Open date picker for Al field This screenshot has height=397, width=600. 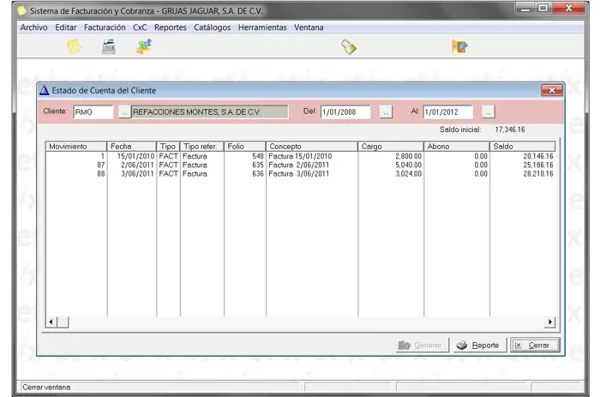click(x=488, y=112)
